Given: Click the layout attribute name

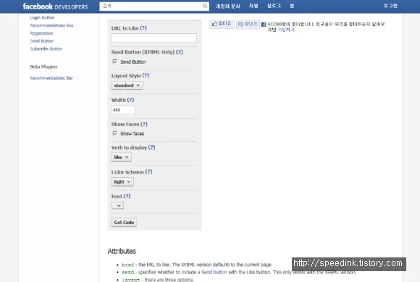Looking at the screenshot, I should click(131, 280).
